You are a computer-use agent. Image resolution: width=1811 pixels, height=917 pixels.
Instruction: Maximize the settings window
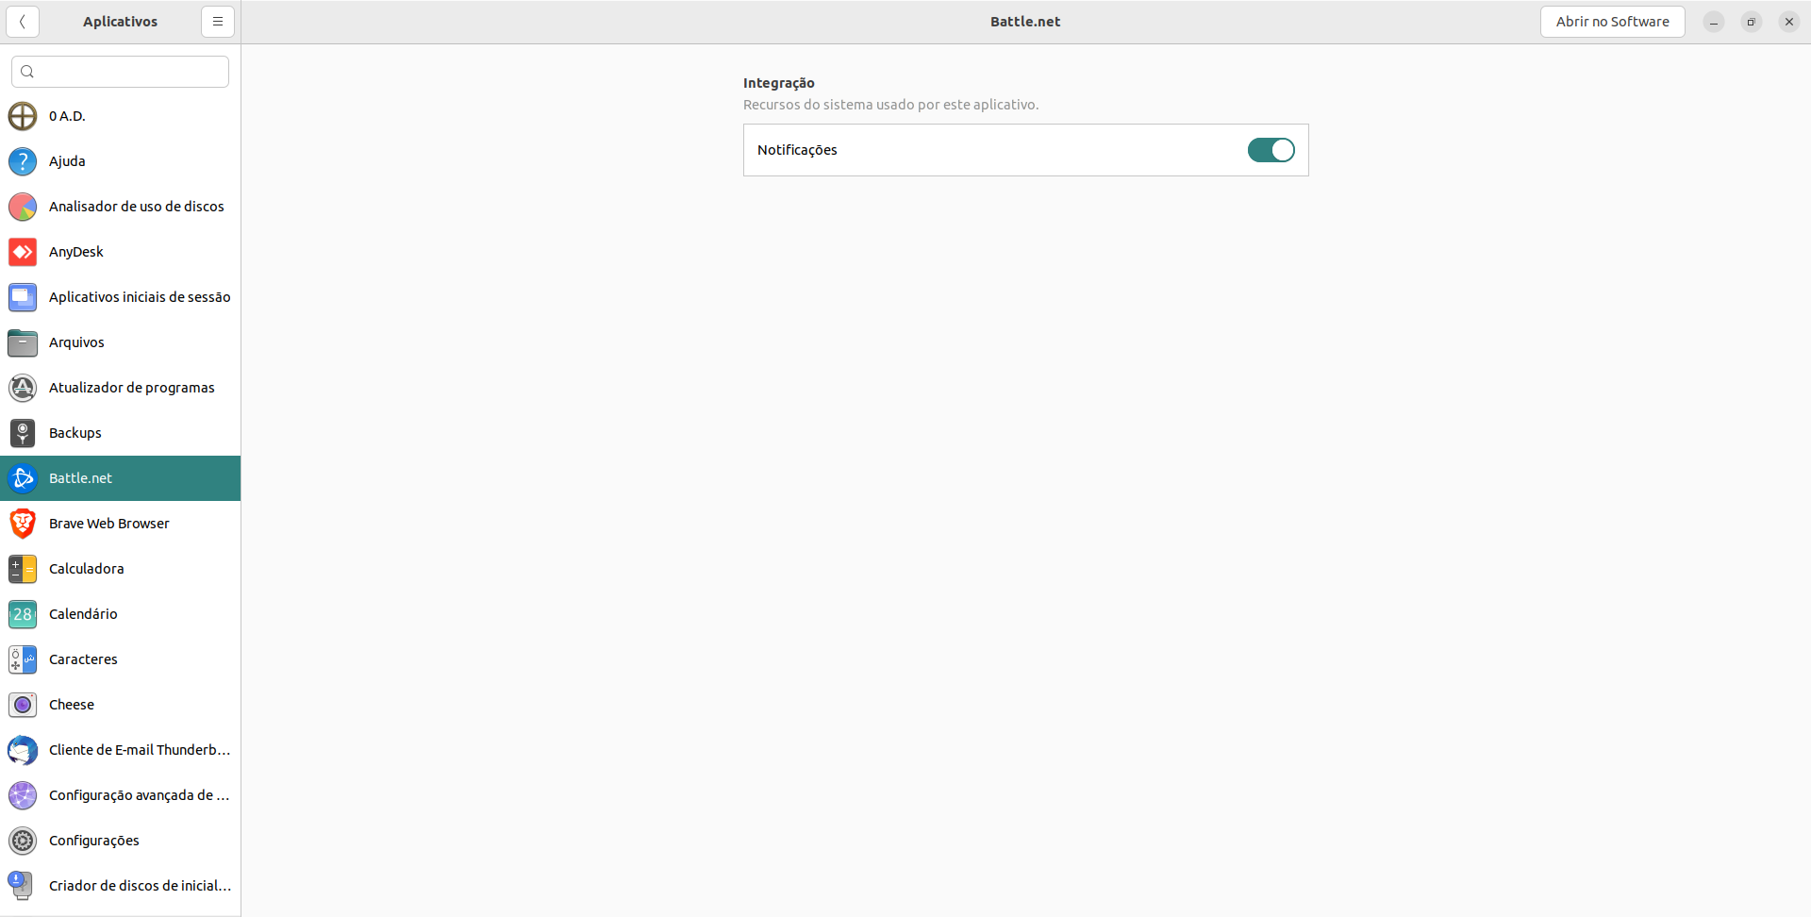(x=1752, y=22)
